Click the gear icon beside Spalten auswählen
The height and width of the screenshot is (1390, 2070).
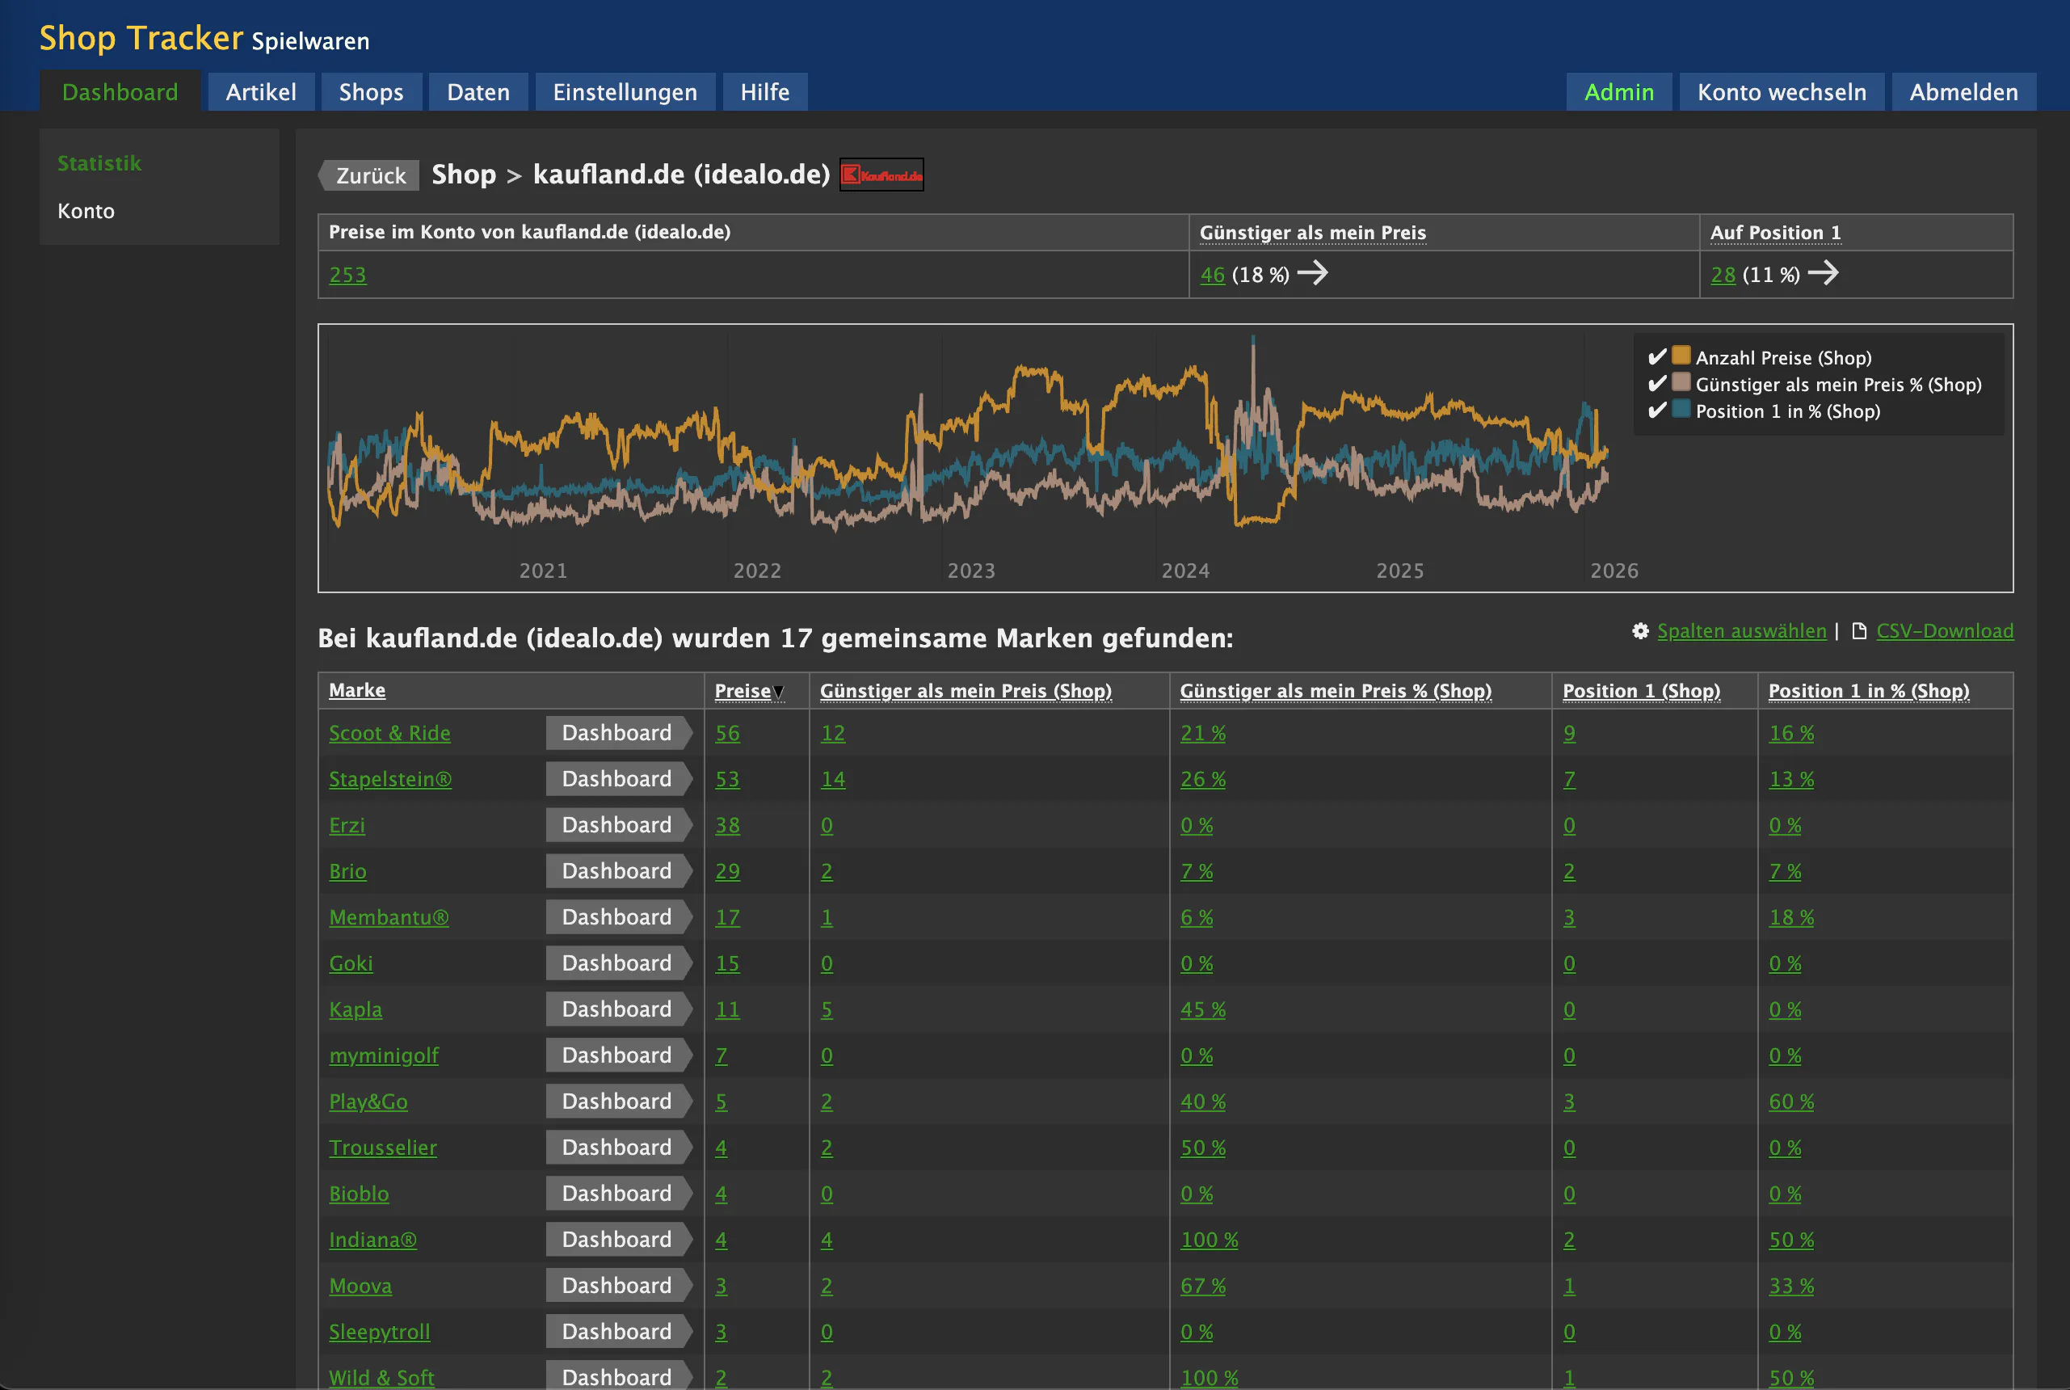(x=1640, y=630)
